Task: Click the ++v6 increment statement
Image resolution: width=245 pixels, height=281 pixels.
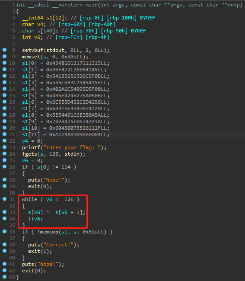Action: click(x=35, y=219)
